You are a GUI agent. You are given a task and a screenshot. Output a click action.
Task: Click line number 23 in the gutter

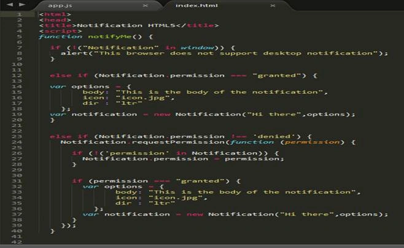[17, 136]
